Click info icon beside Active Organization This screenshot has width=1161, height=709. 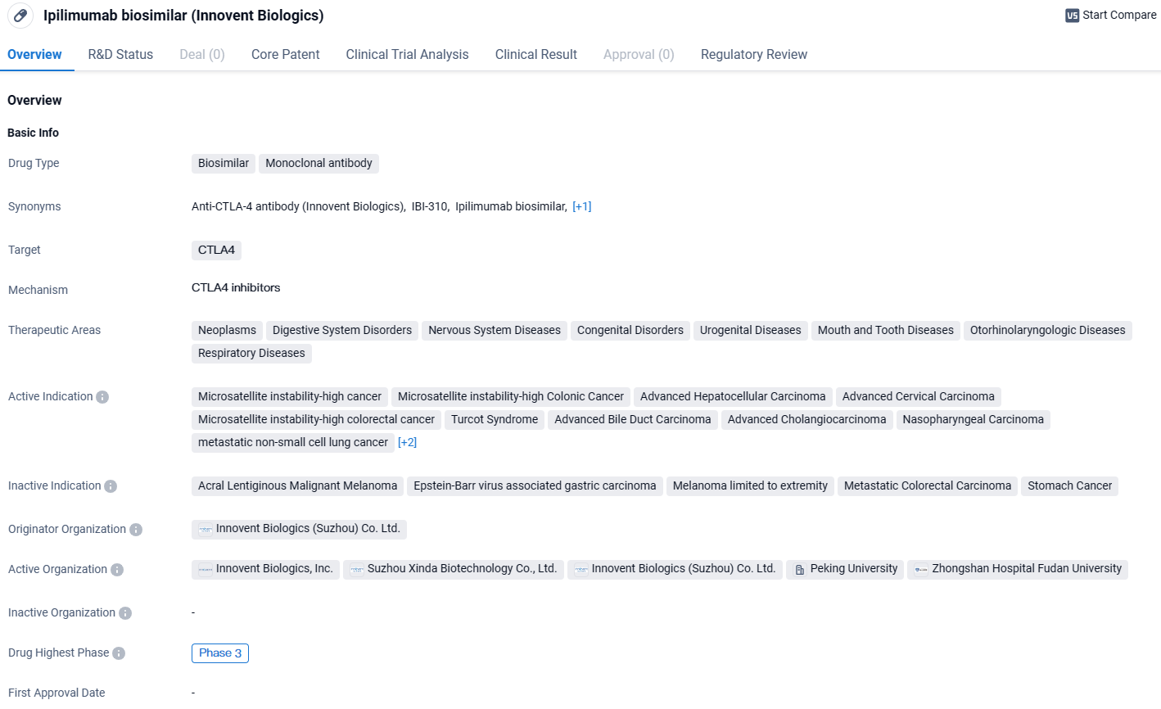(117, 570)
